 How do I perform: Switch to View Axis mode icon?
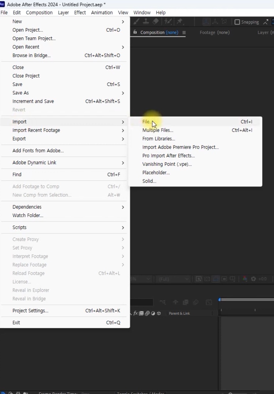point(224,22)
